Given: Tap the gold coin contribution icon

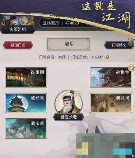Looking at the screenshot, I should pyautogui.click(x=107, y=57).
